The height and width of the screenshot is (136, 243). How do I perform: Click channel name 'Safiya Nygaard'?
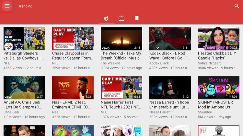tap(210, 63)
